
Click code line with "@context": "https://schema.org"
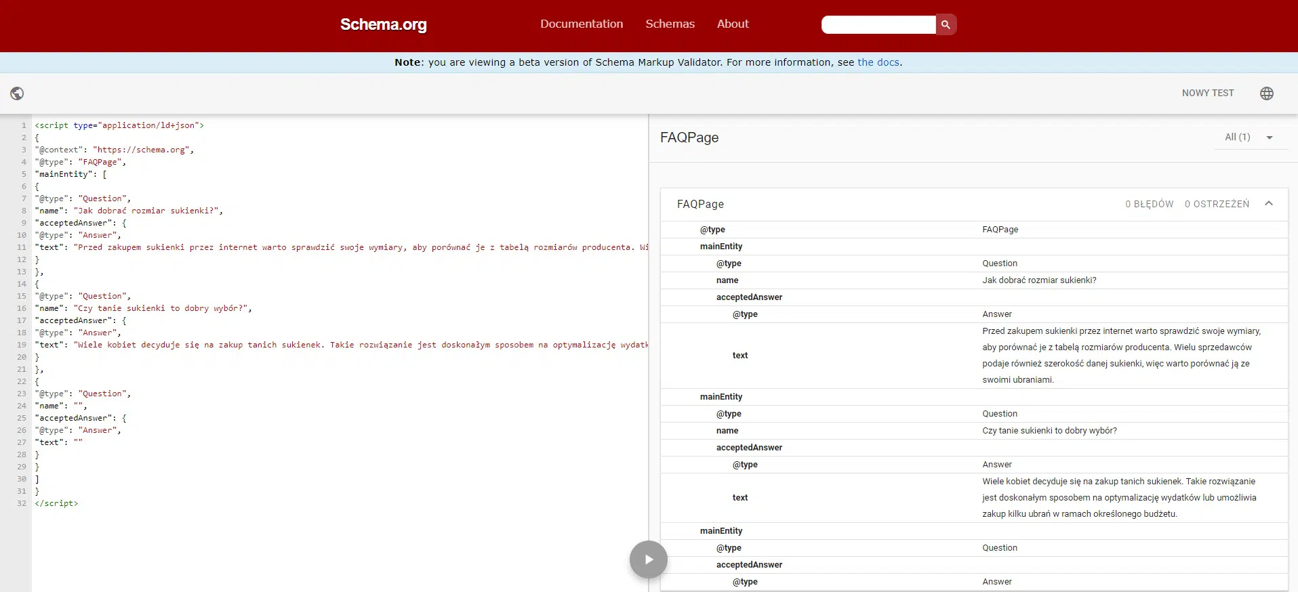pos(115,150)
